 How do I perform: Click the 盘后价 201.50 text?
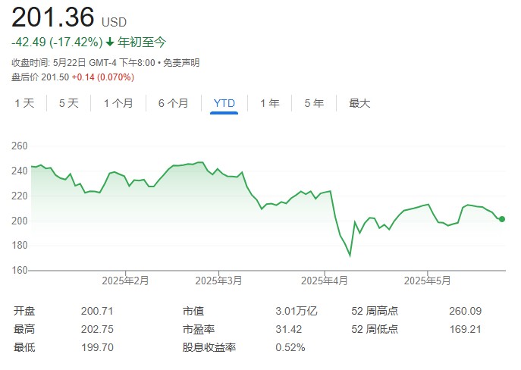(40, 77)
